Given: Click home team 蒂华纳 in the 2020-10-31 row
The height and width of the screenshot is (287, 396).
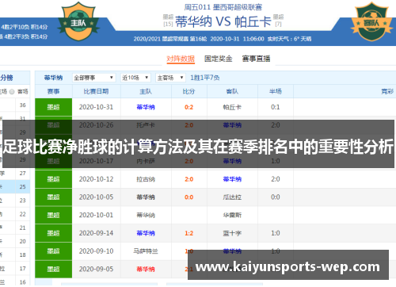Looking at the screenshot, I should [146, 107].
